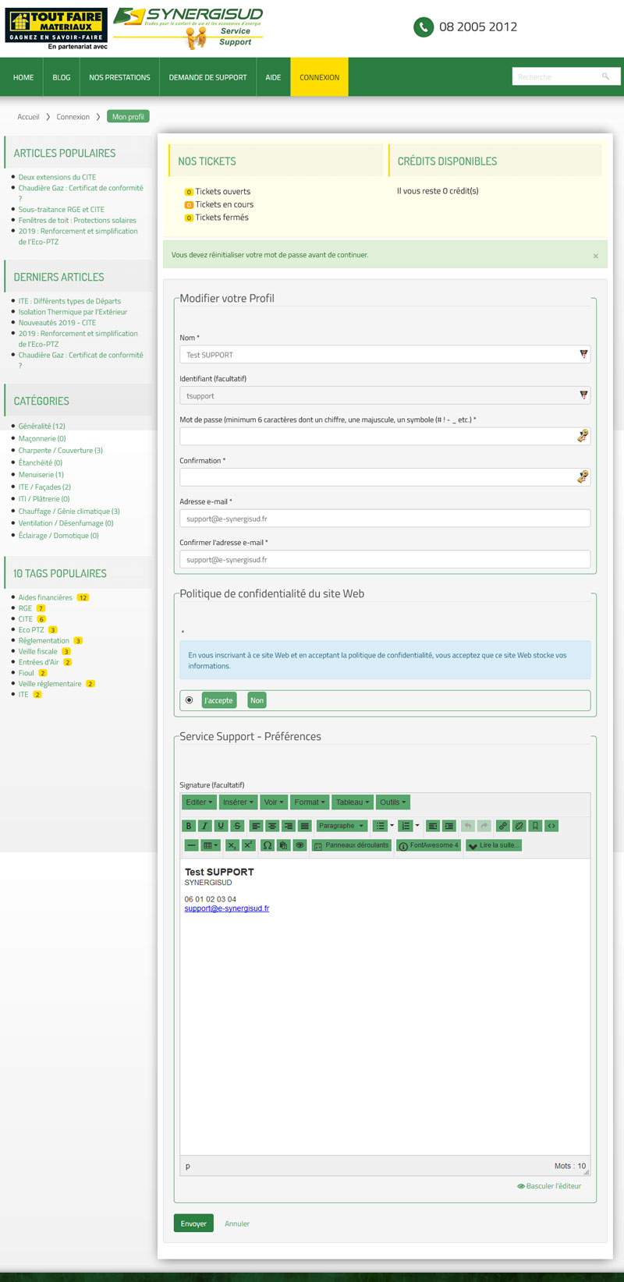
Task: Open the Paragraphe style dropdown
Action: pos(341,826)
